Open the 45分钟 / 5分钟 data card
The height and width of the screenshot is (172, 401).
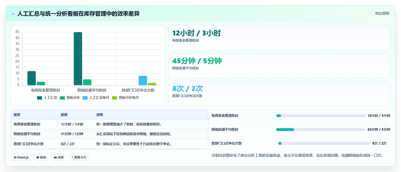point(279,66)
